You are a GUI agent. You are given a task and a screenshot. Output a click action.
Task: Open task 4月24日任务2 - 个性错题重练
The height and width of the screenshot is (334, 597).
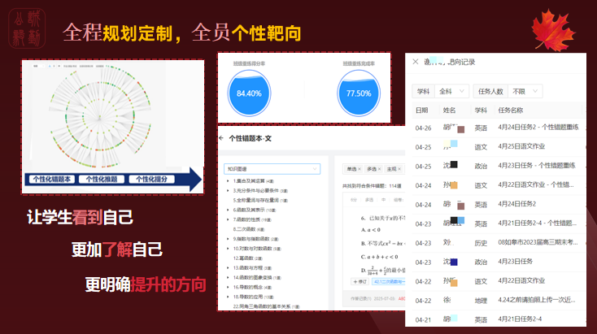point(538,128)
